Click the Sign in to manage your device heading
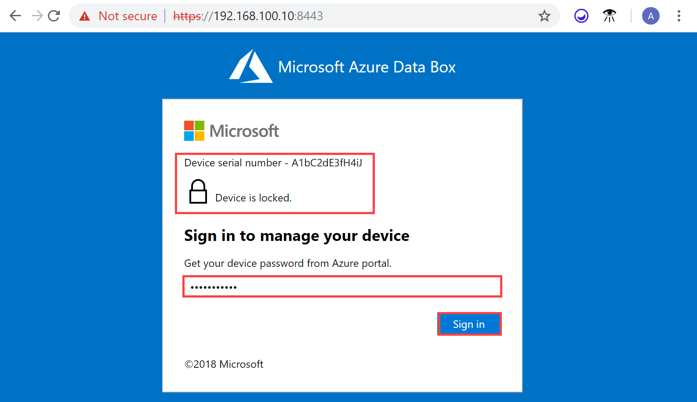The width and height of the screenshot is (697, 402). pos(297,236)
